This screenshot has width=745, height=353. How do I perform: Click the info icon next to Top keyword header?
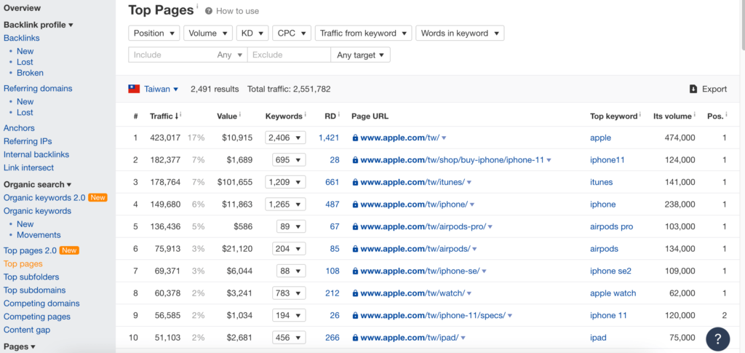pyautogui.click(x=640, y=114)
